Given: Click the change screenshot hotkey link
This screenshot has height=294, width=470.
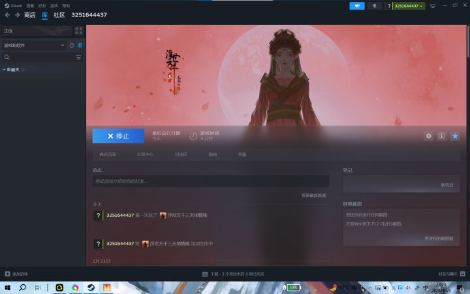Looking at the screenshot, I should 439,238.
